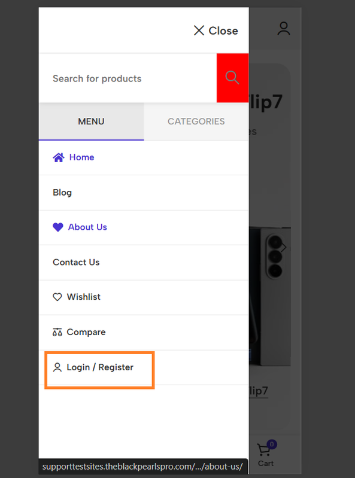Open the Wishlist menu link
355x478 pixels.
[x=84, y=297]
